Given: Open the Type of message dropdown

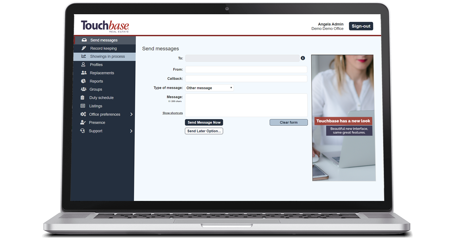Looking at the screenshot, I should 209,88.
